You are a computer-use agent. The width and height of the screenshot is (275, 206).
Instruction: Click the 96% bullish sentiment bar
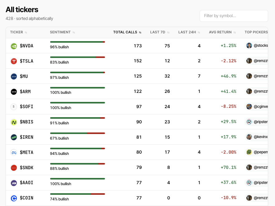(77, 42)
